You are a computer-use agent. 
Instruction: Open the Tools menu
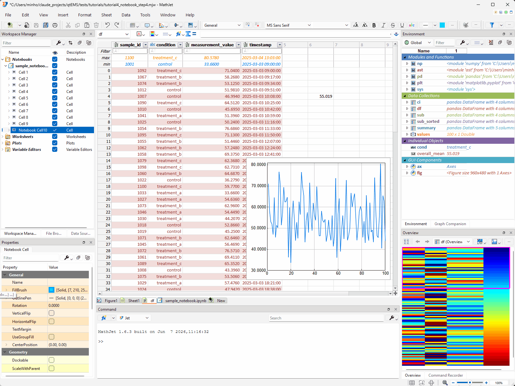[145, 15]
